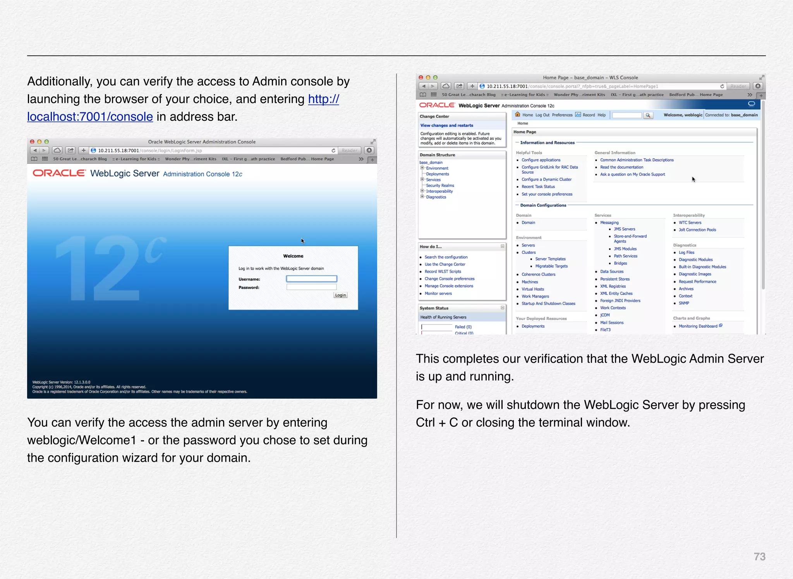Click the Login button on the Welcome form

click(x=340, y=295)
